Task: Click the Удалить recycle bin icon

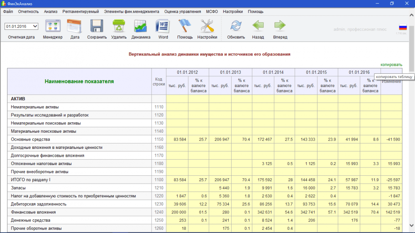Action: click(119, 27)
